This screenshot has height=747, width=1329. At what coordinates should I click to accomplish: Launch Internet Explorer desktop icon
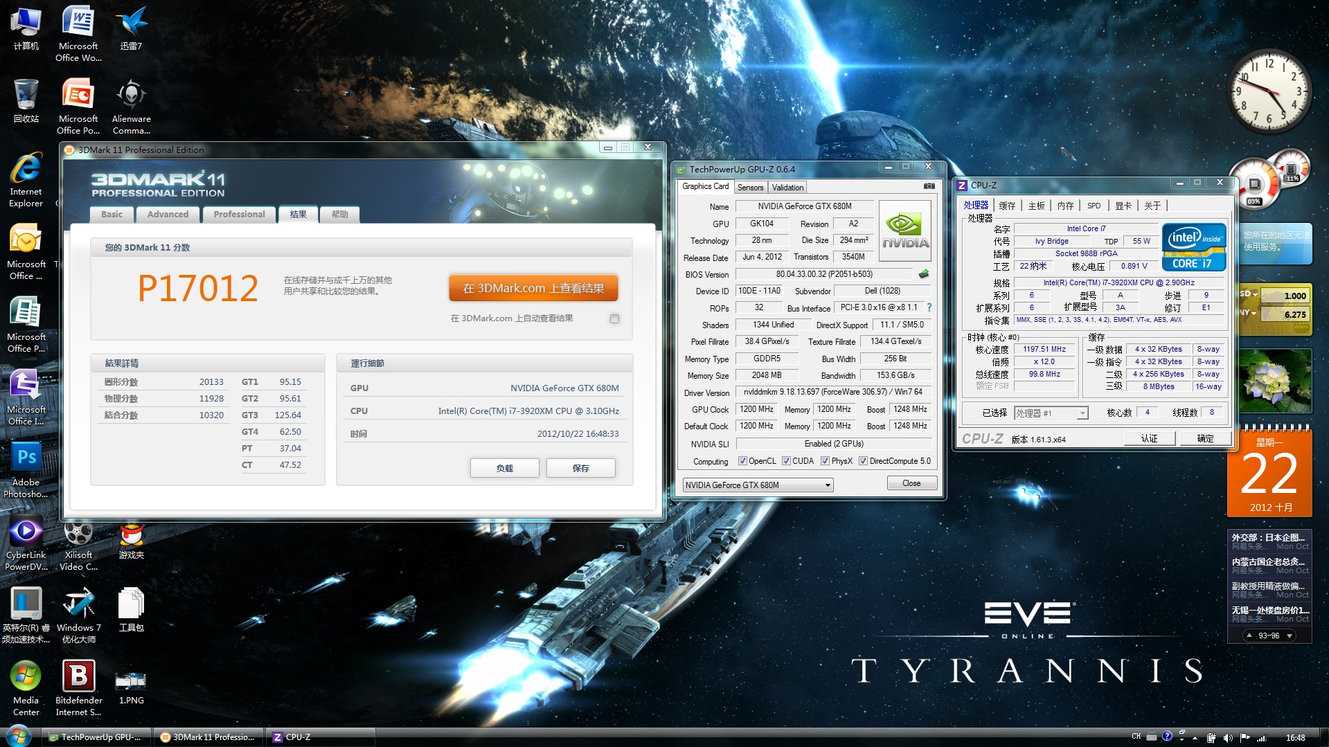[x=26, y=179]
